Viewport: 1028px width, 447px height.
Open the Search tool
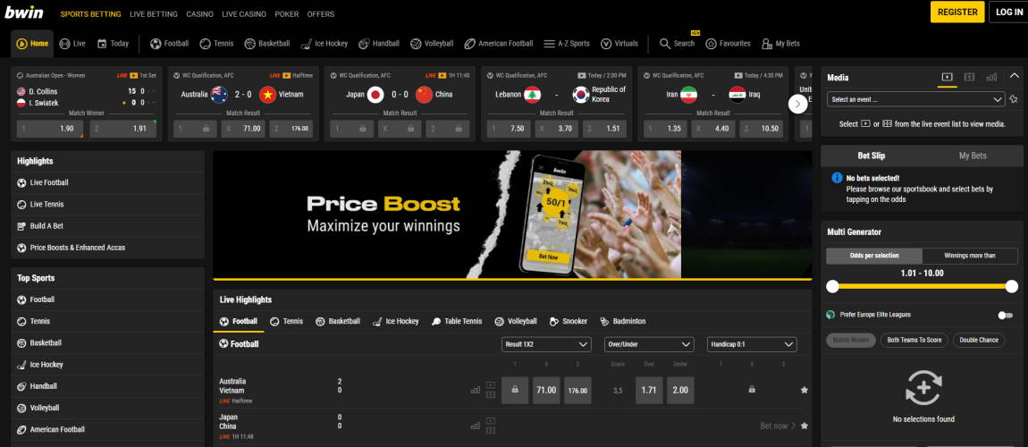[x=678, y=44]
